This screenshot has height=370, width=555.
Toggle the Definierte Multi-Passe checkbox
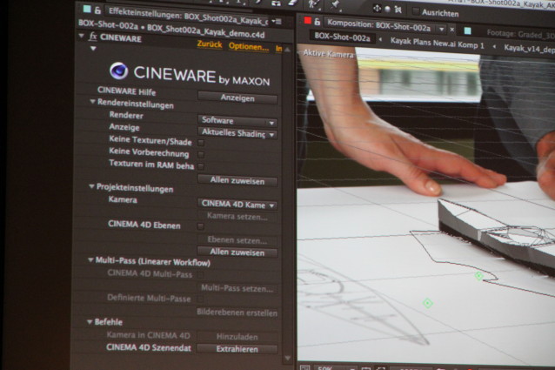pos(200,299)
